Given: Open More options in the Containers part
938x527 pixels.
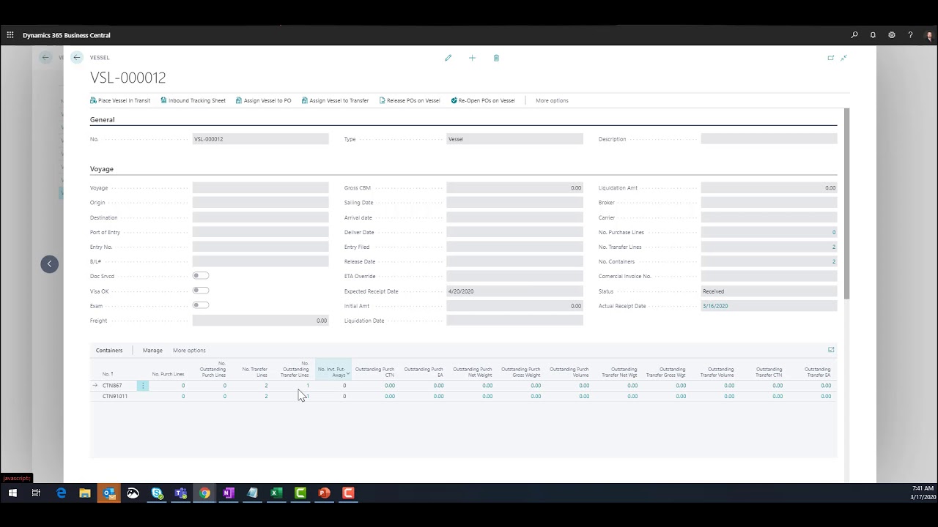Looking at the screenshot, I should coord(189,351).
